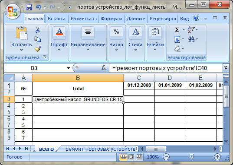Viewport: 233px width, 165px height.
Task: Click the Select All corner triangle
Action: pos(9,78)
